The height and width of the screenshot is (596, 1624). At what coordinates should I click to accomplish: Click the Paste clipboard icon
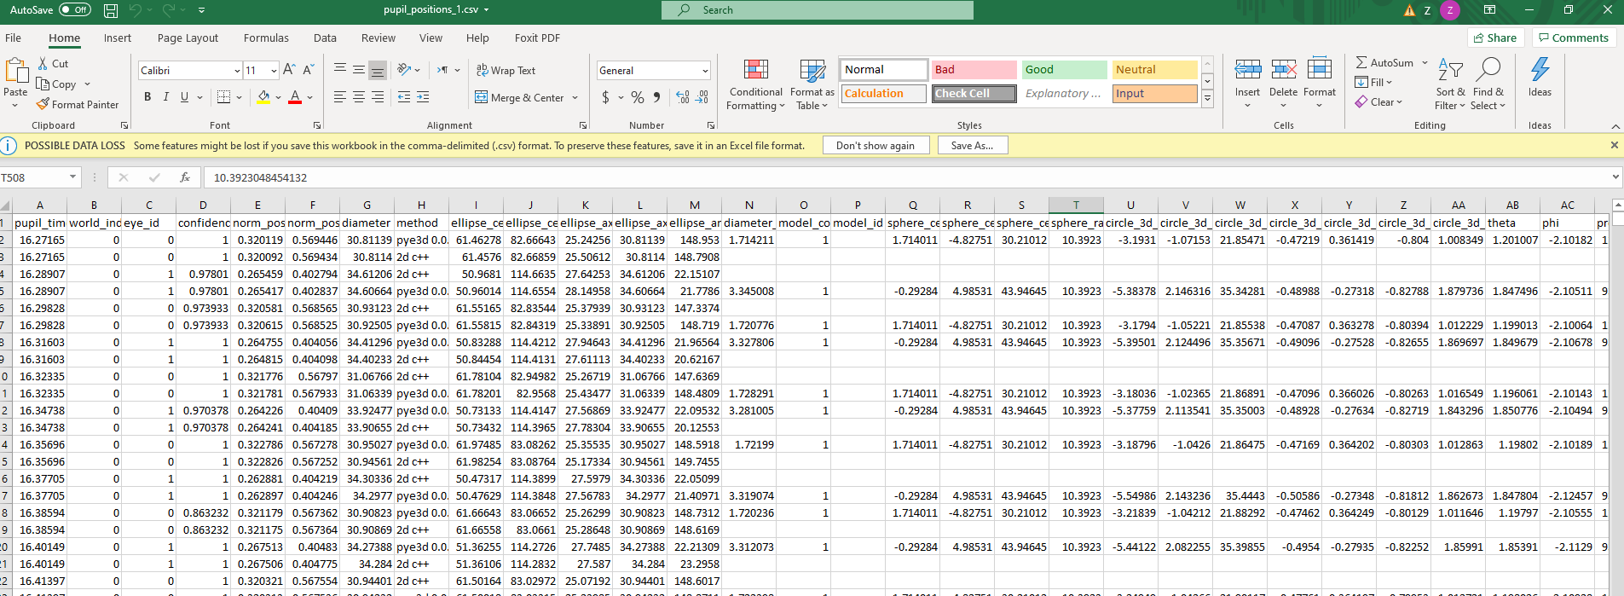pyautogui.click(x=16, y=72)
